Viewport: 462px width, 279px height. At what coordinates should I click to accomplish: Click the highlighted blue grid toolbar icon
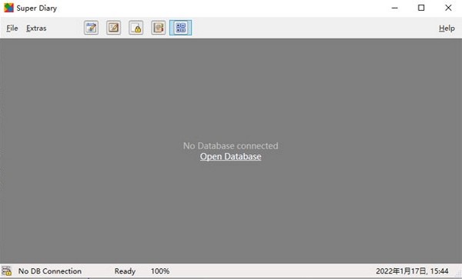click(181, 28)
